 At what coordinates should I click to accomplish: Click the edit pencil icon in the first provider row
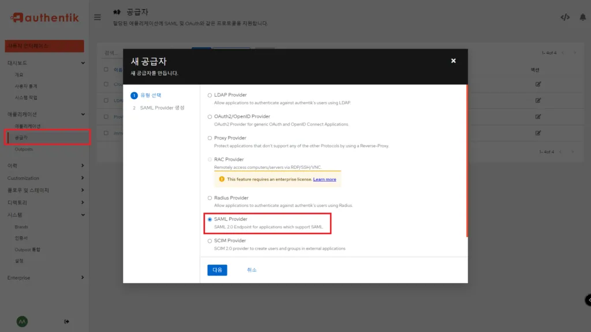coord(537,84)
